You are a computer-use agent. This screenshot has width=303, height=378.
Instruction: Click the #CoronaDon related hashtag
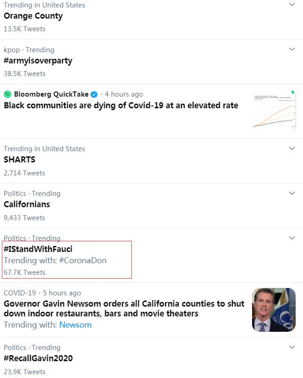pos(83,260)
